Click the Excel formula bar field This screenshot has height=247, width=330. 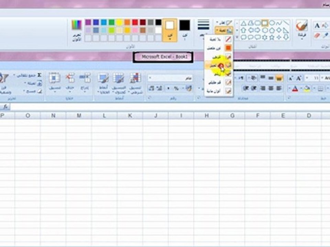tap(170, 107)
